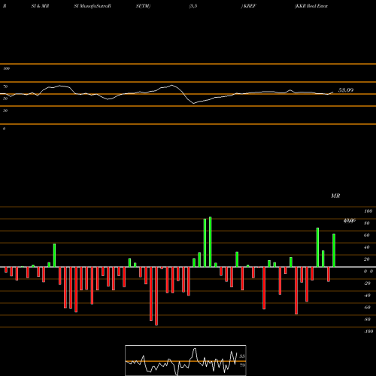Image resolution: width=376 pixels, height=376 pixels.
Task: Click the 70 level label on RSI axis
Action: (5, 86)
